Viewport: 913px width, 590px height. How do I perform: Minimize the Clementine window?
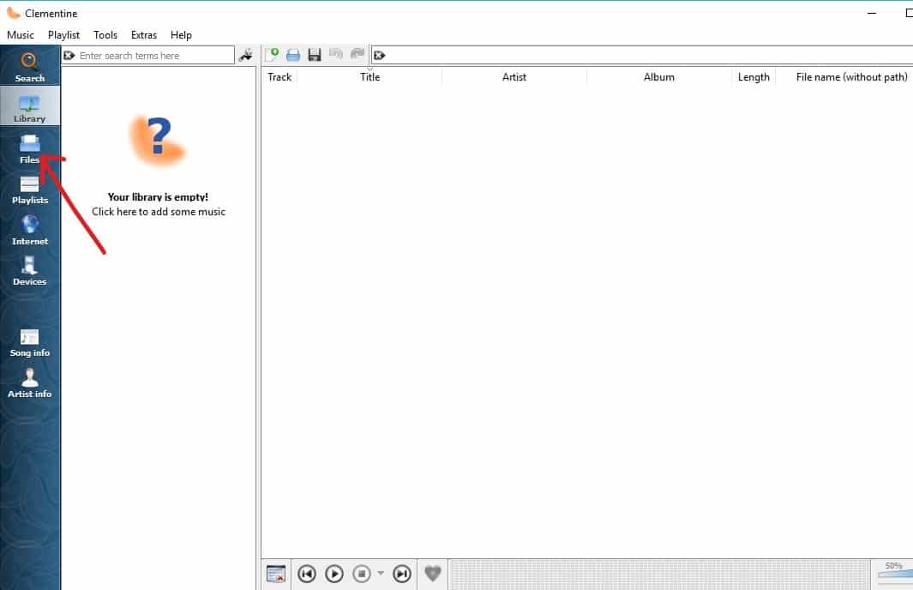[x=872, y=13]
